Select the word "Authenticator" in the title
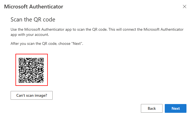 [46, 7]
